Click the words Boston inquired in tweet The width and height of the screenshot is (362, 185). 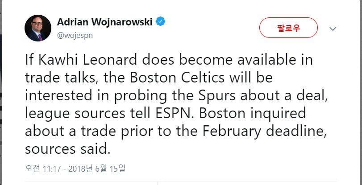[253, 114]
